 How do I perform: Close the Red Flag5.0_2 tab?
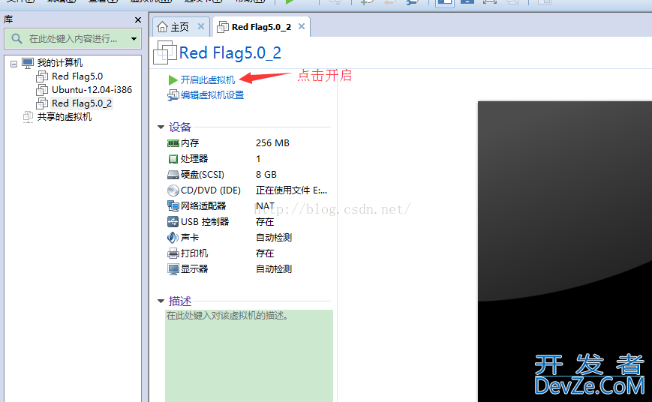[x=302, y=26]
